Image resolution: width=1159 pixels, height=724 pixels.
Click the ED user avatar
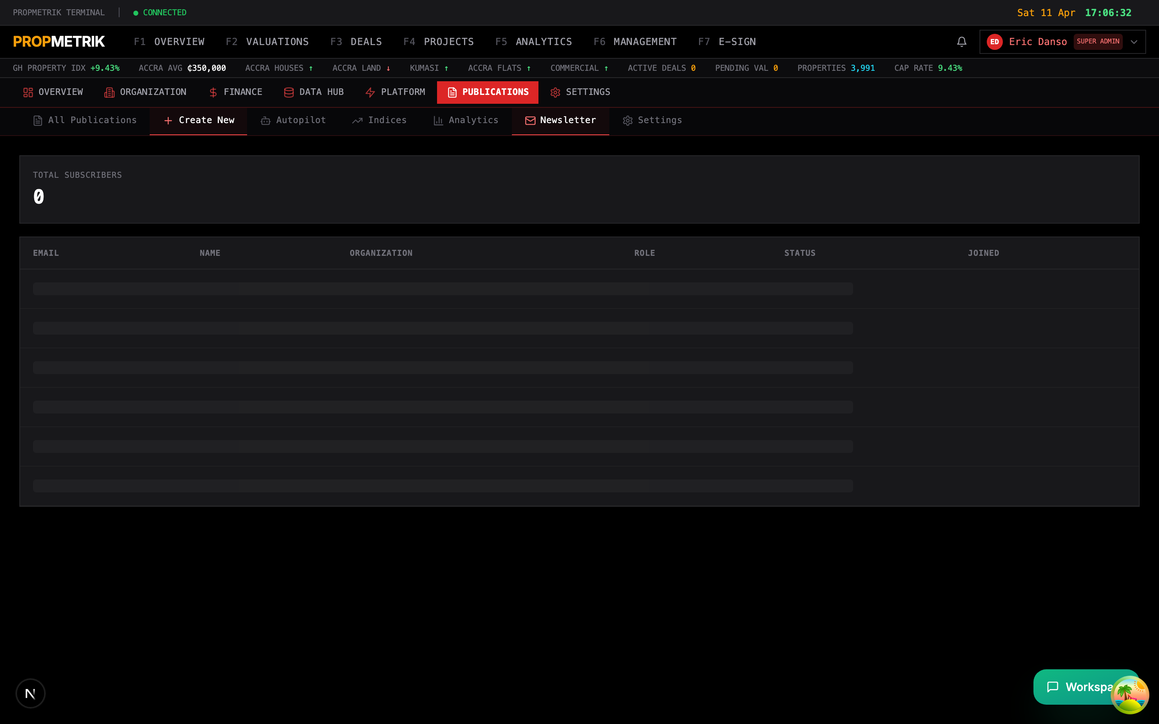(x=994, y=42)
